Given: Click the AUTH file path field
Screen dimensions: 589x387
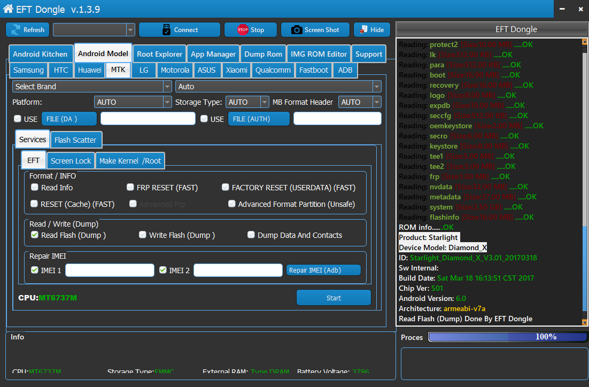Looking at the screenshot, I should coord(337,118).
